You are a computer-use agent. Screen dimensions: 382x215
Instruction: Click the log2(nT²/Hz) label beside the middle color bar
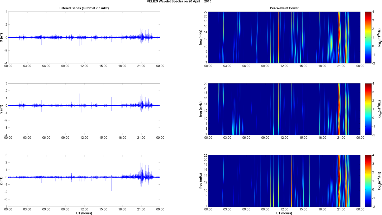[x=379, y=109]
